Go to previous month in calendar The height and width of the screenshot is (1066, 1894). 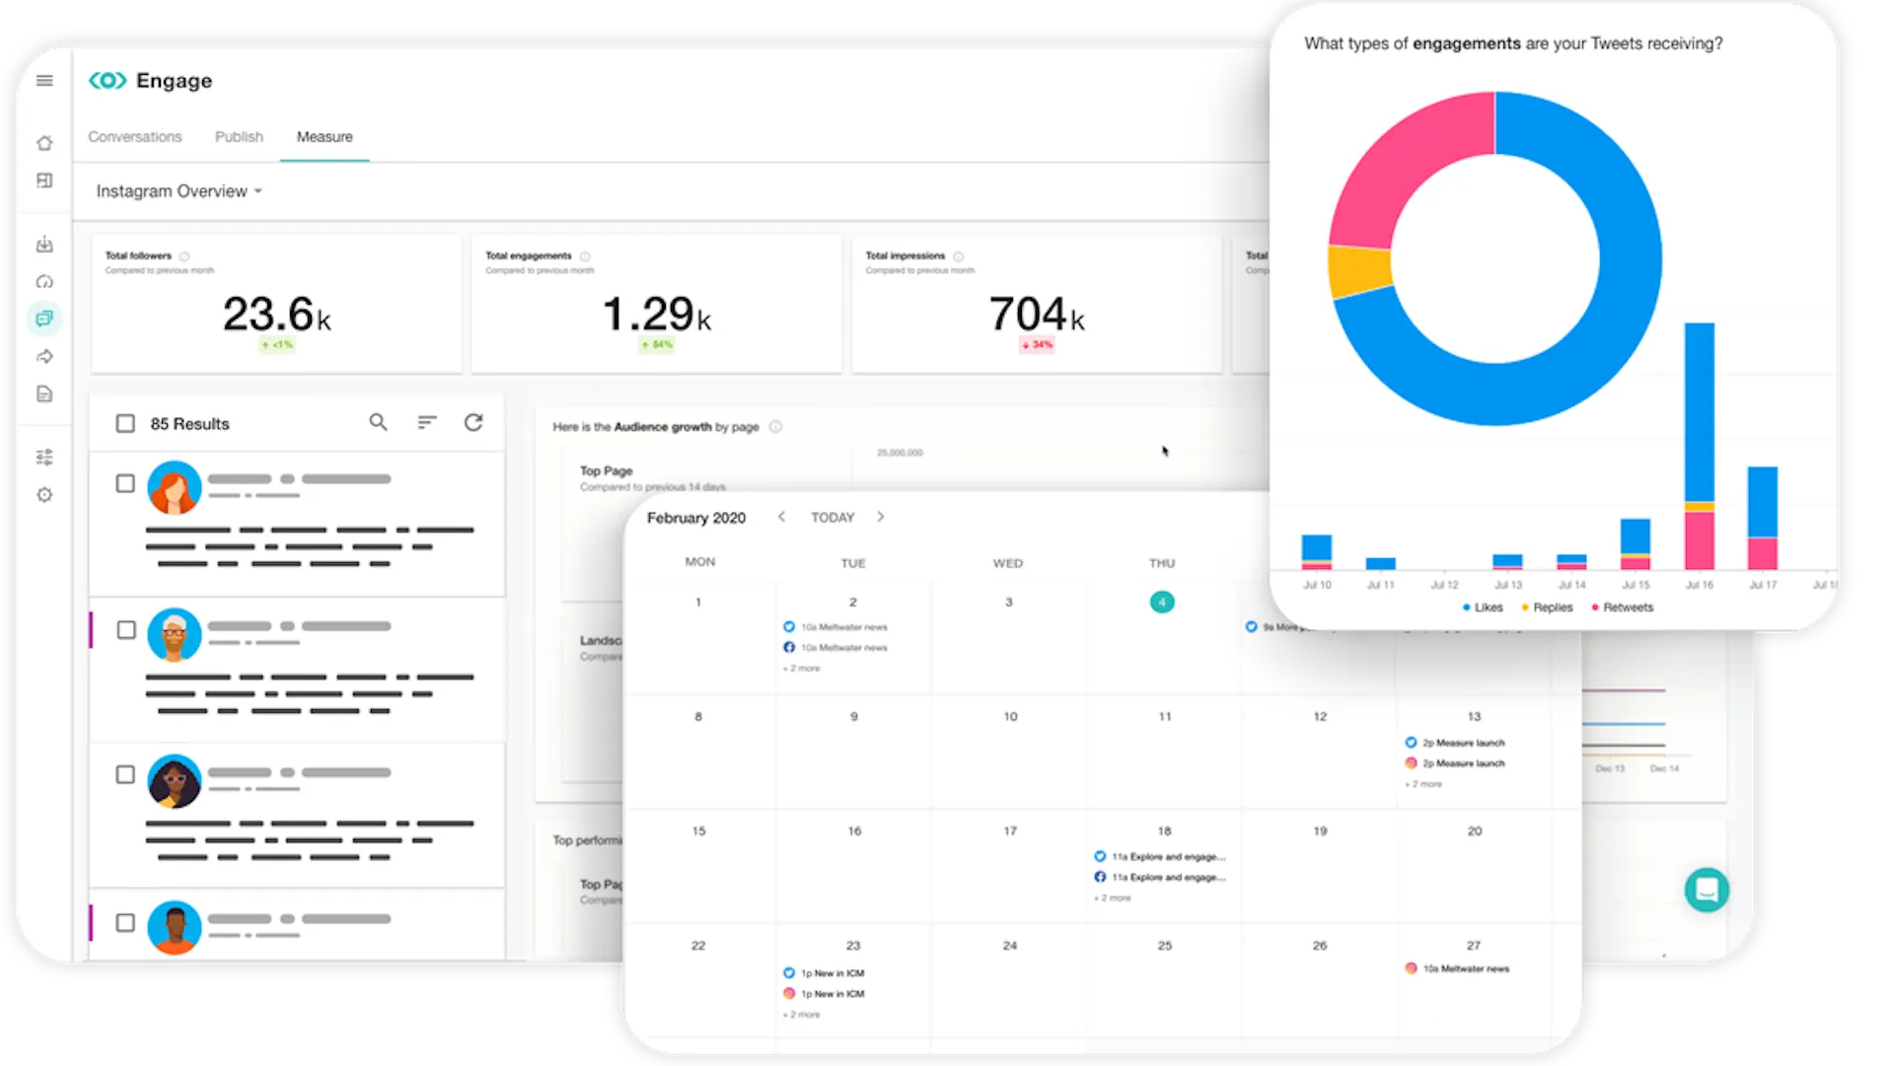781,517
